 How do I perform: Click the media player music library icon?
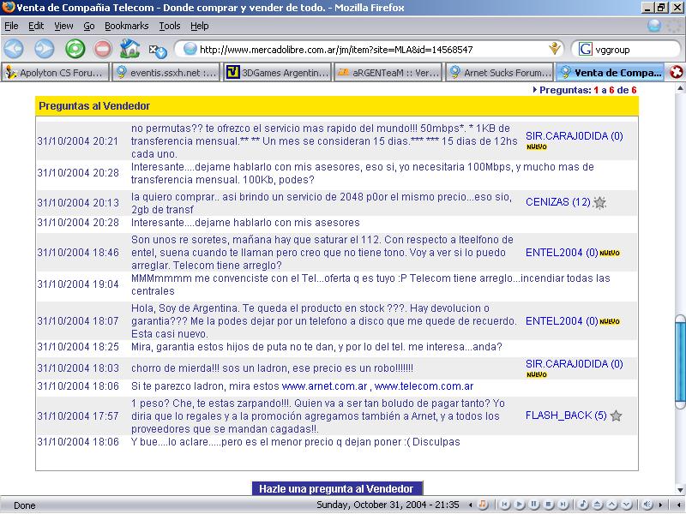(483, 505)
